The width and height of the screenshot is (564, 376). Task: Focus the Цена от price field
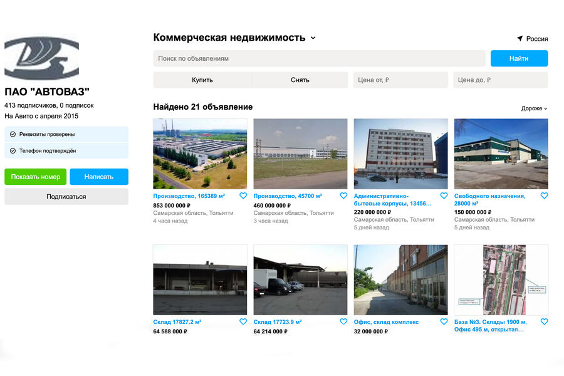[400, 80]
